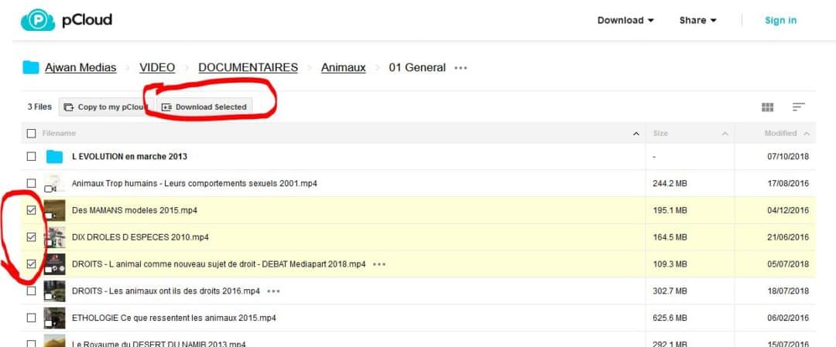This screenshot has height=347, width=836.
Task: Switch to grid view layout
Action: (767, 107)
